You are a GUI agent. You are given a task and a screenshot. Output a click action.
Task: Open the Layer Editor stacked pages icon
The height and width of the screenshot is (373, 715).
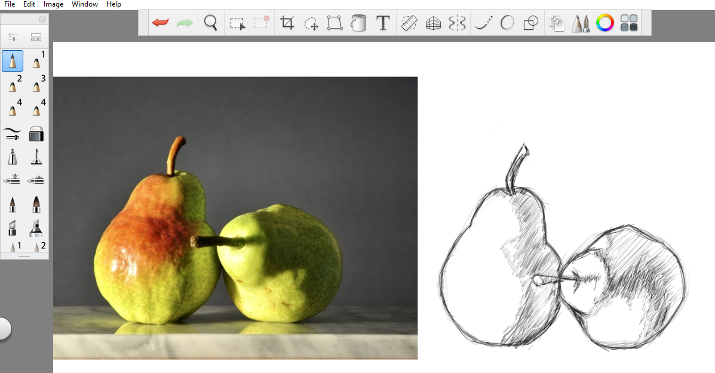coord(557,23)
